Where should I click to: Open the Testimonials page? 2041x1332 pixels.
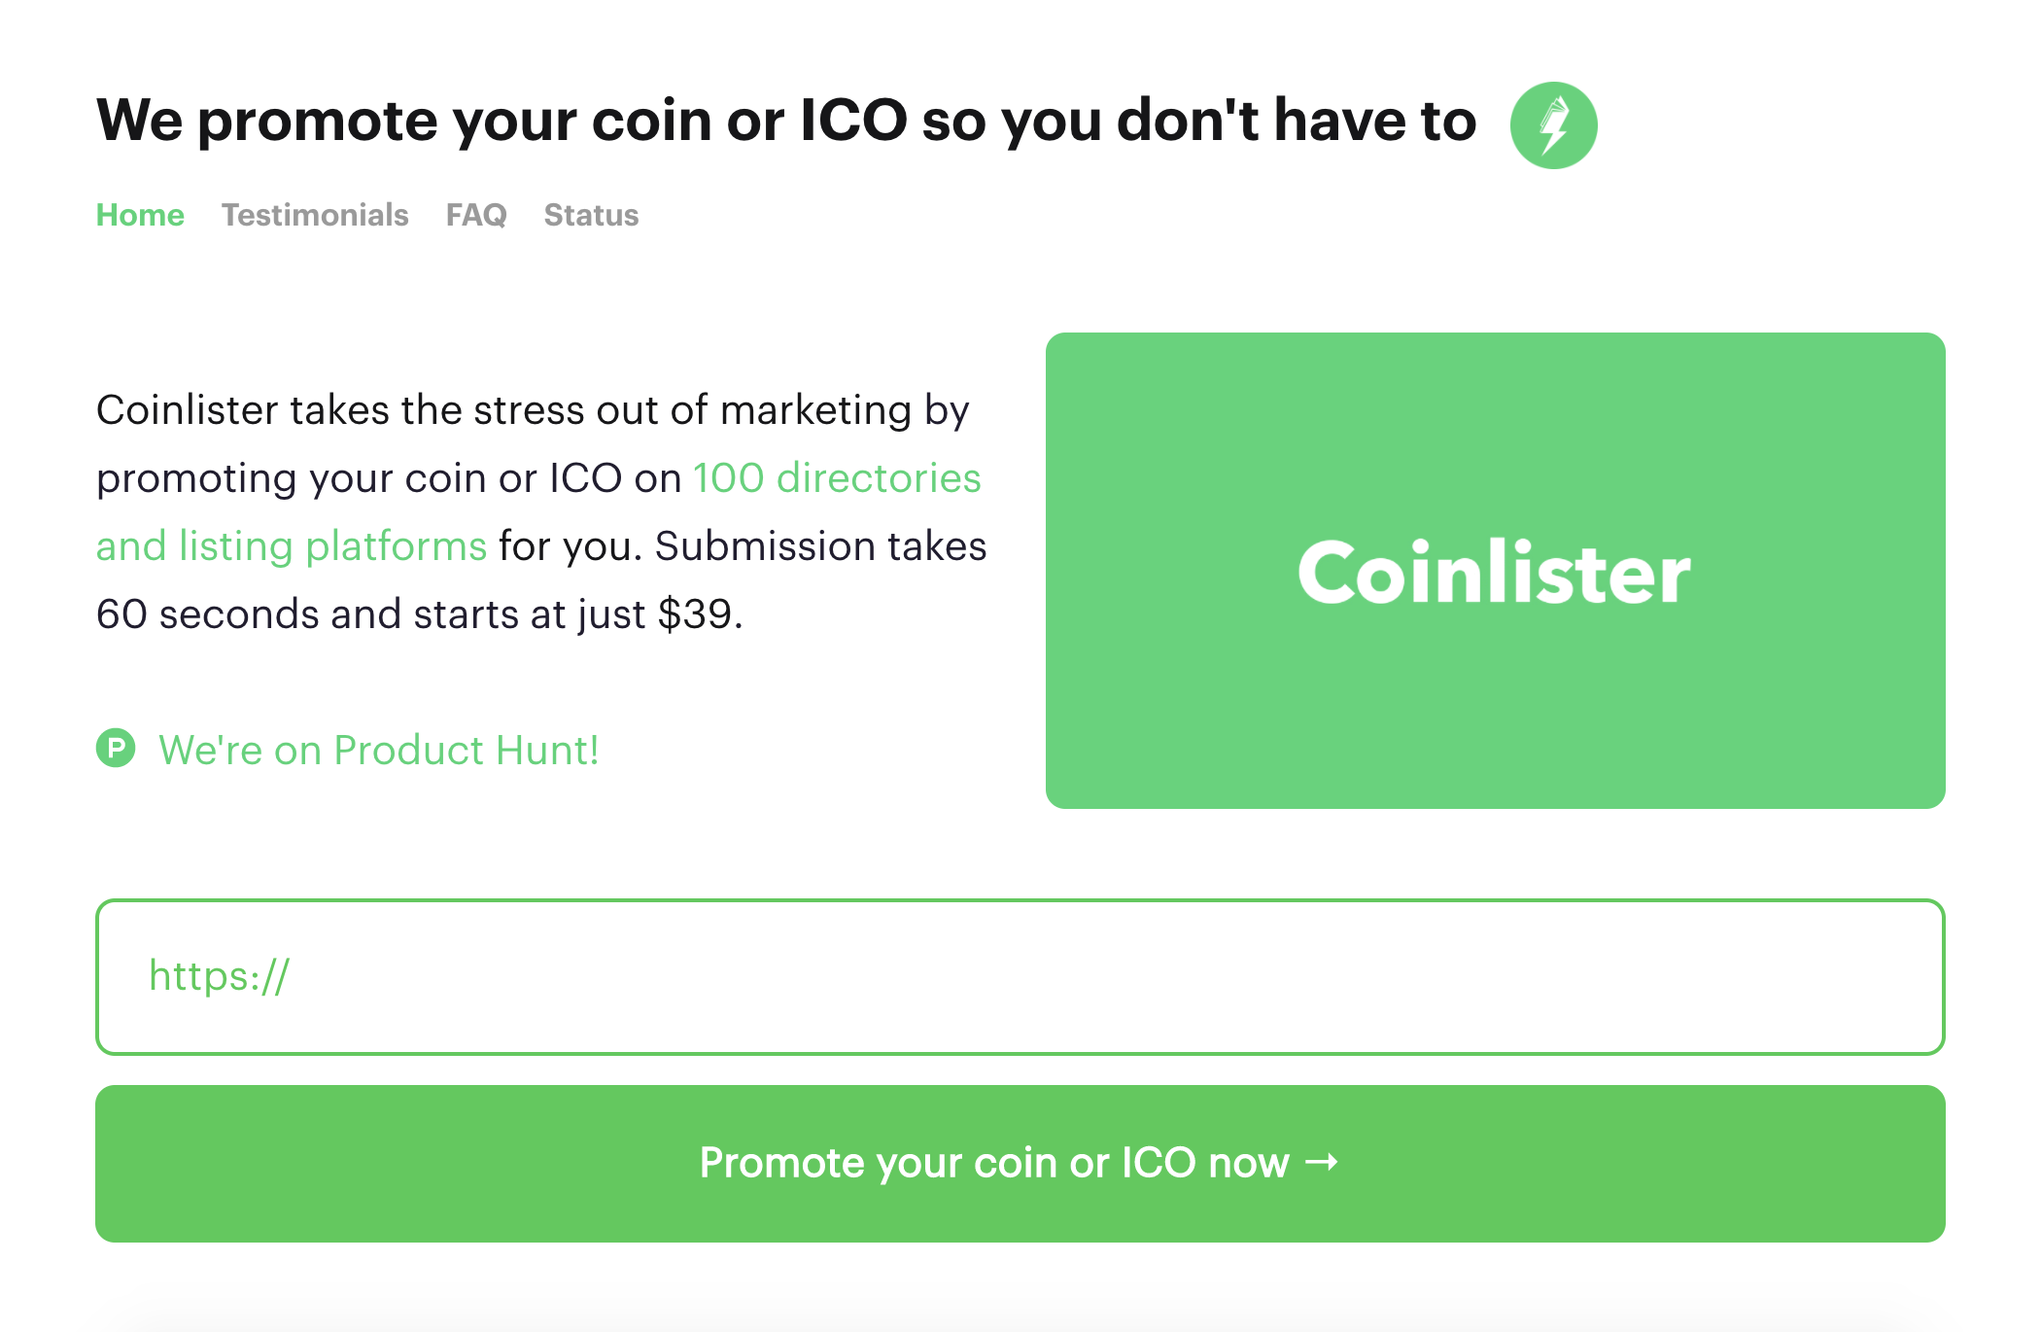pos(315,215)
